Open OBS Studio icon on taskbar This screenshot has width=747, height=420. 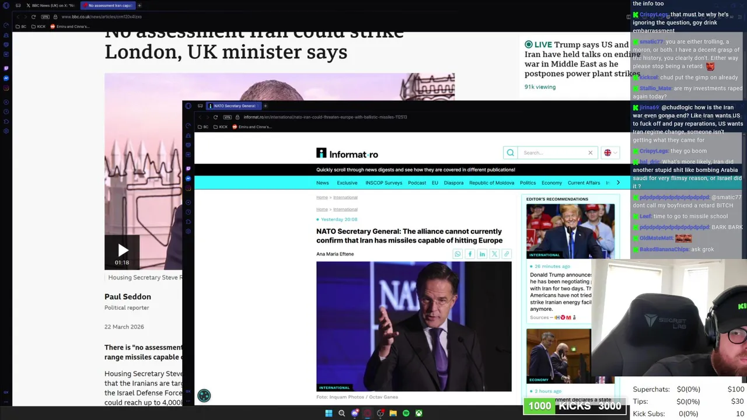(x=381, y=413)
